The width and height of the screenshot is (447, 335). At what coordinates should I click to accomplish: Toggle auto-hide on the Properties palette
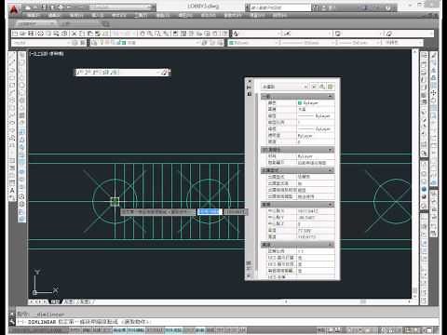tap(249, 87)
